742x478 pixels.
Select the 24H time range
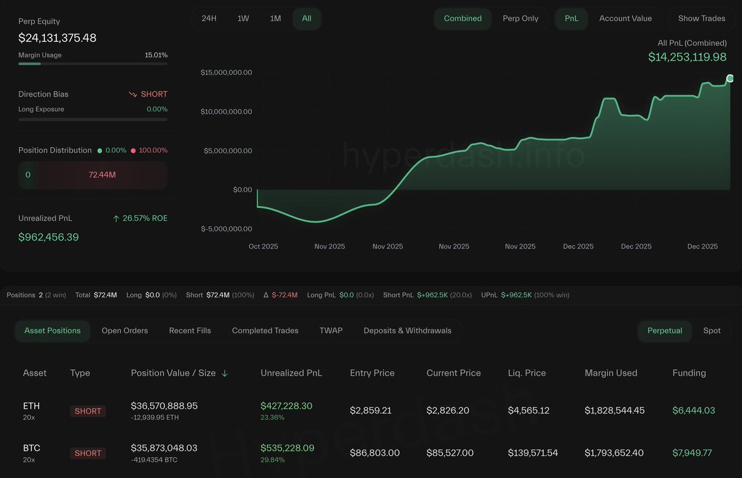point(209,19)
